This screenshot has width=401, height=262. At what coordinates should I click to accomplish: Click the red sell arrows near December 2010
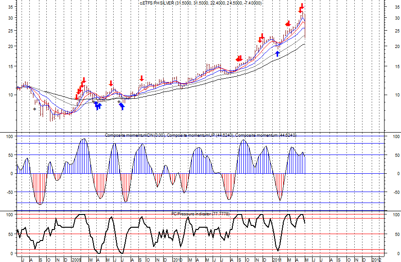[x=261, y=38]
